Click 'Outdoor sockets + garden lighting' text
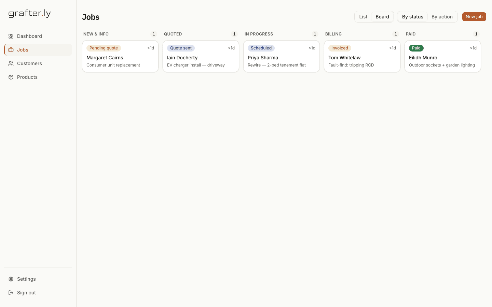Screen dimensions: 492x307 coord(442,65)
